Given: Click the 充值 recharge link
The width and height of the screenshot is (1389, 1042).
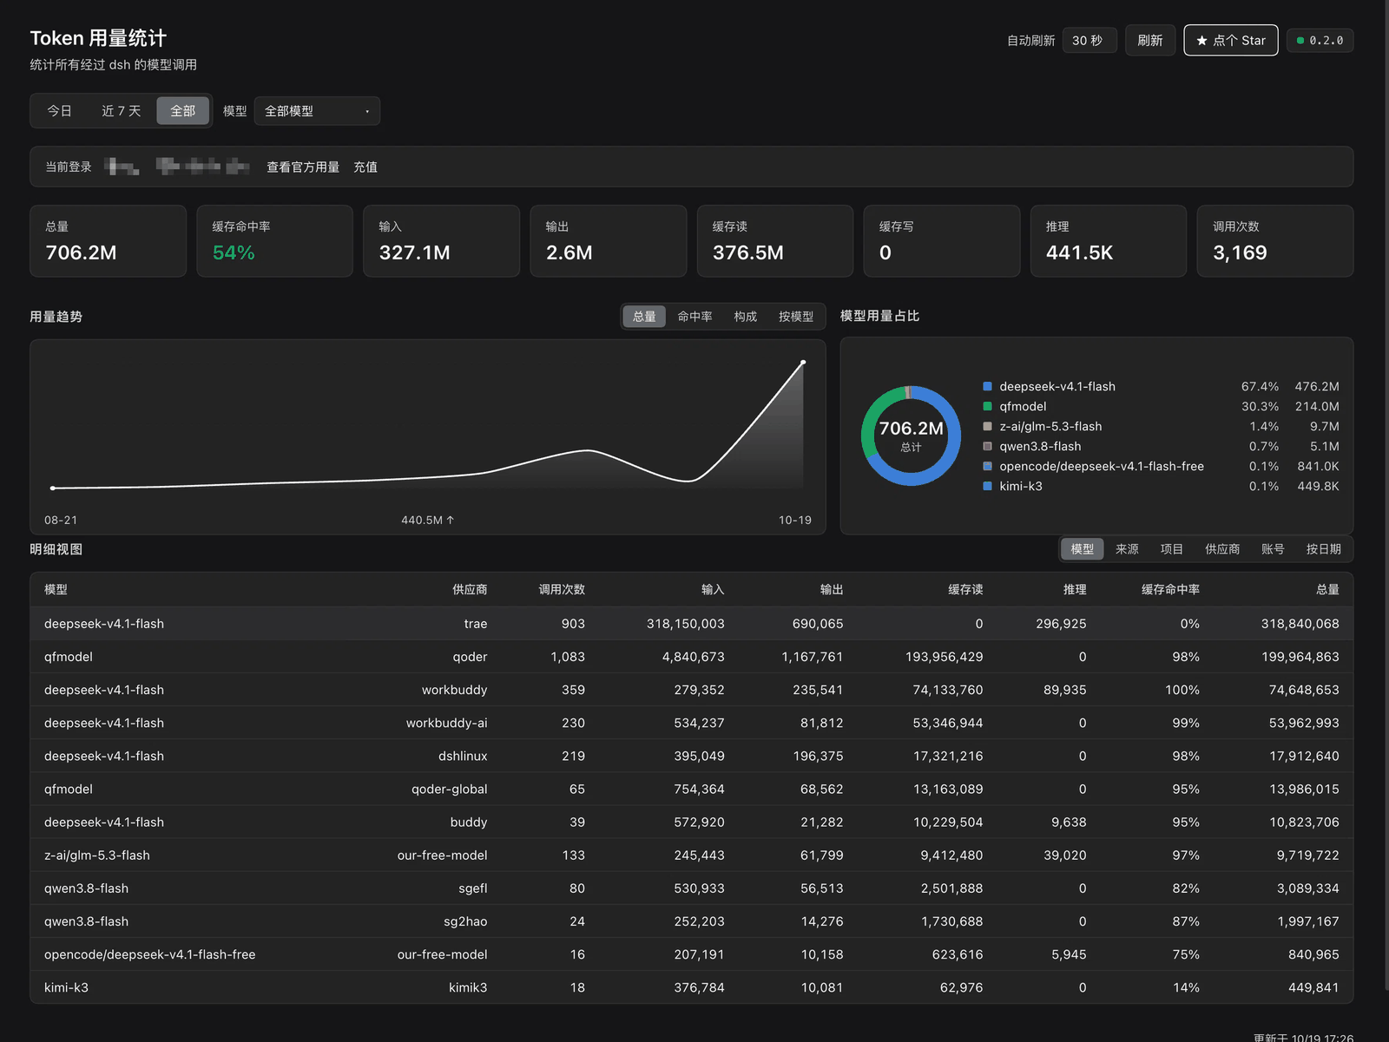Looking at the screenshot, I should click(365, 167).
